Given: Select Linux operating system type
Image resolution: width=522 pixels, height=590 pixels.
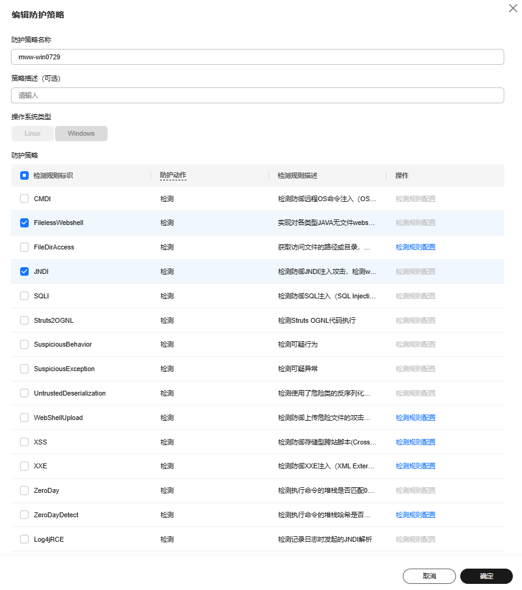Looking at the screenshot, I should (x=32, y=133).
